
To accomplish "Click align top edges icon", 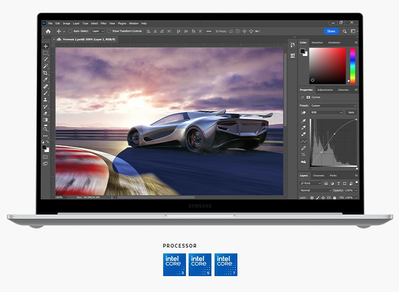I will [x=179, y=31].
